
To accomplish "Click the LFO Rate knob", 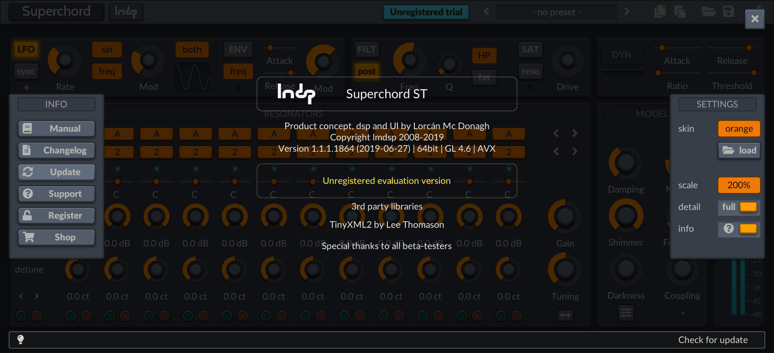I will 65,60.
